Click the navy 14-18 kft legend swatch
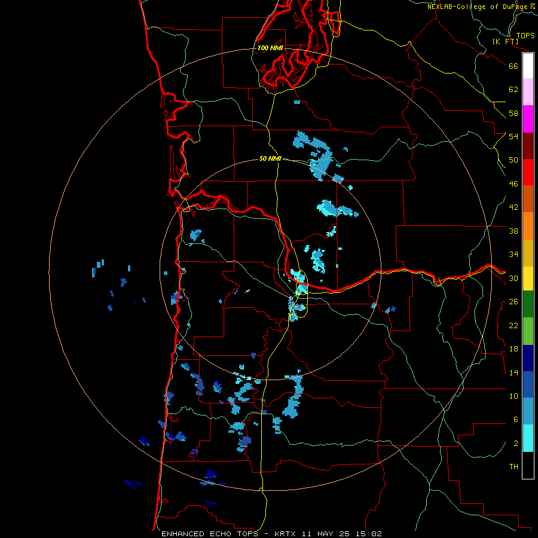 pos(528,358)
